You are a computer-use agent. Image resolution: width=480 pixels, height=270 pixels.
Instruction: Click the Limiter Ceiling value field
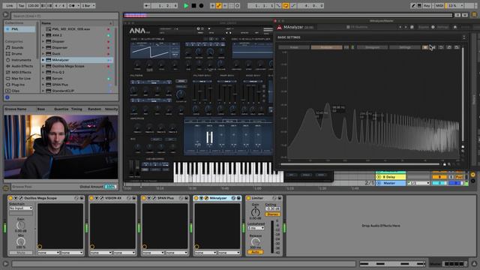[272, 208]
